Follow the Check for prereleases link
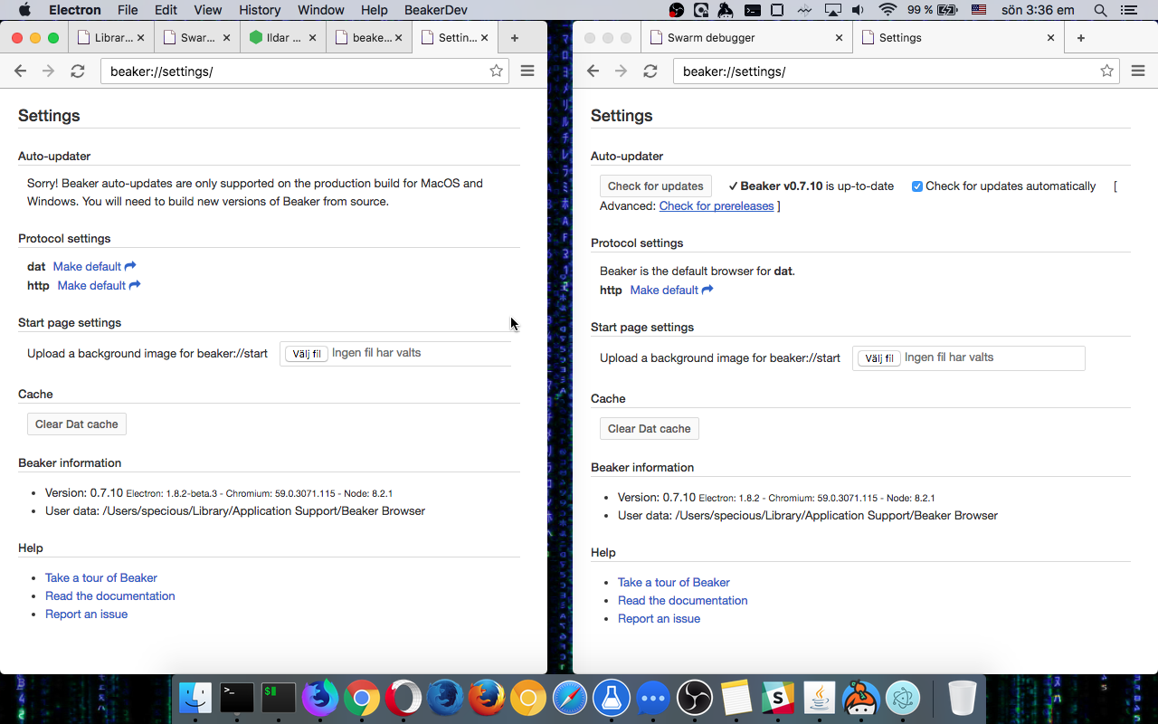The height and width of the screenshot is (724, 1158). coord(716,205)
